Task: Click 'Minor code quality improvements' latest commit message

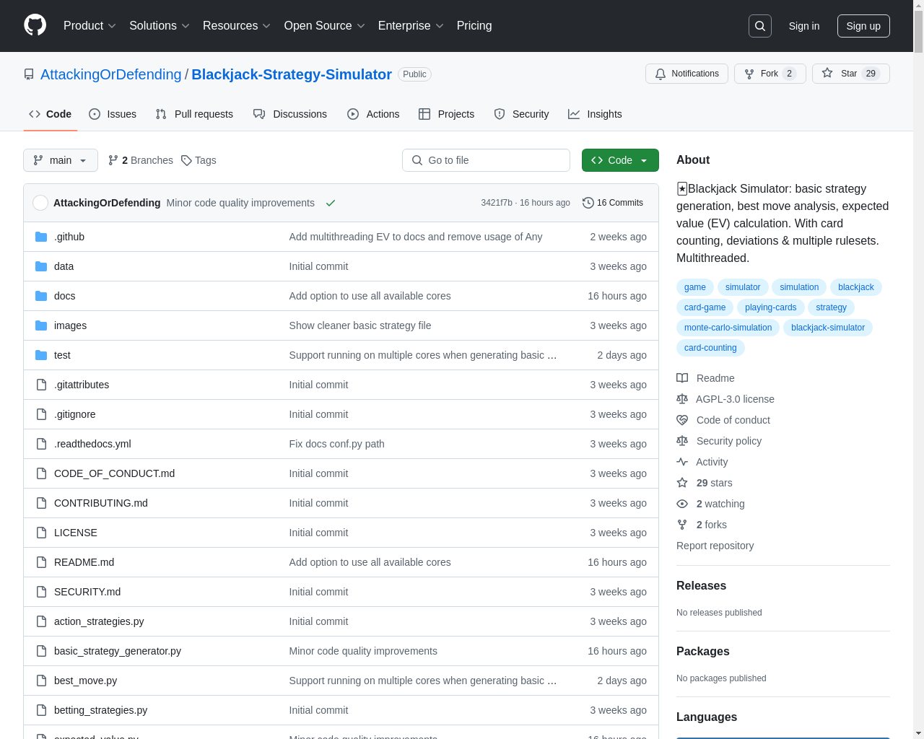Action: click(x=240, y=203)
